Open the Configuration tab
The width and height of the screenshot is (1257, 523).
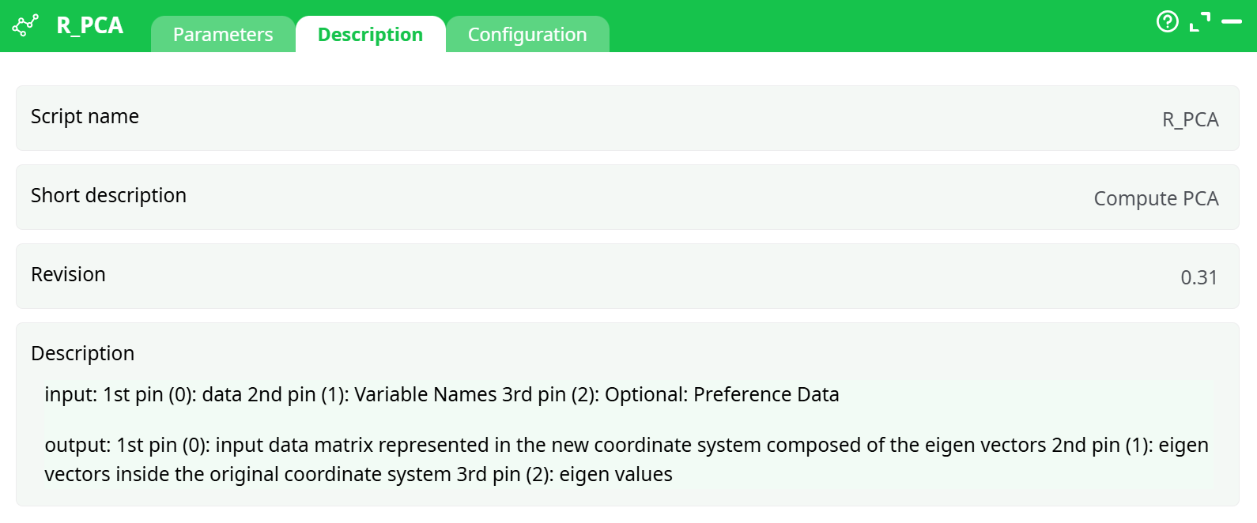coord(527,34)
